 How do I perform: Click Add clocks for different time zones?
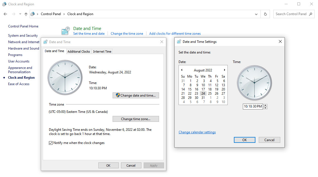pyautogui.click(x=175, y=34)
